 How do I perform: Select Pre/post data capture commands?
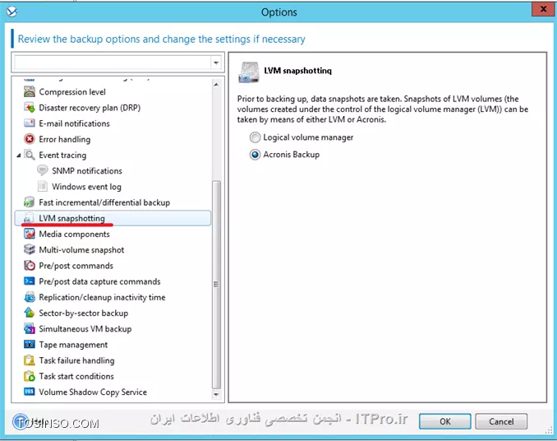click(100, 281)
